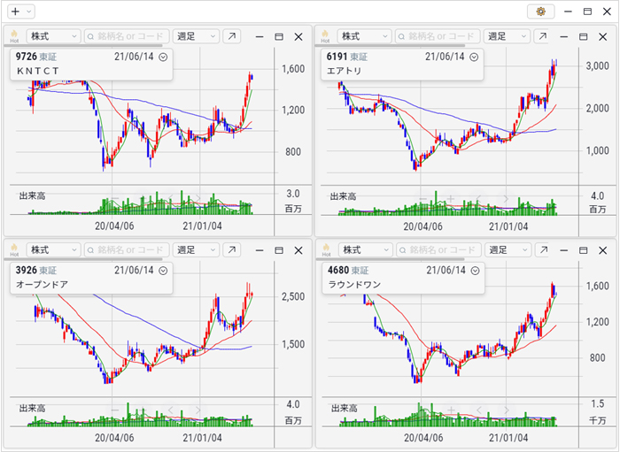Click the Hot flame icon in the オープンドア panel
The height and width of the screenshot is (452, 620).
pyautogui.click(x=14, y=250)
